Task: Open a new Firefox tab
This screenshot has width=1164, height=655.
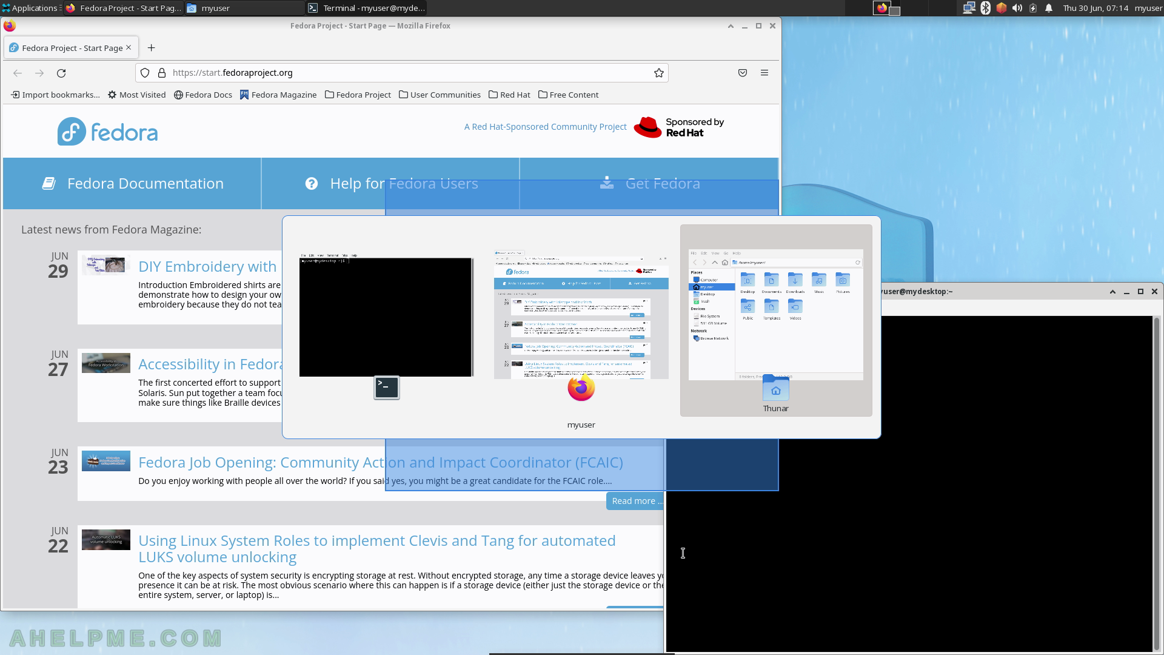Action: [152, 48]
